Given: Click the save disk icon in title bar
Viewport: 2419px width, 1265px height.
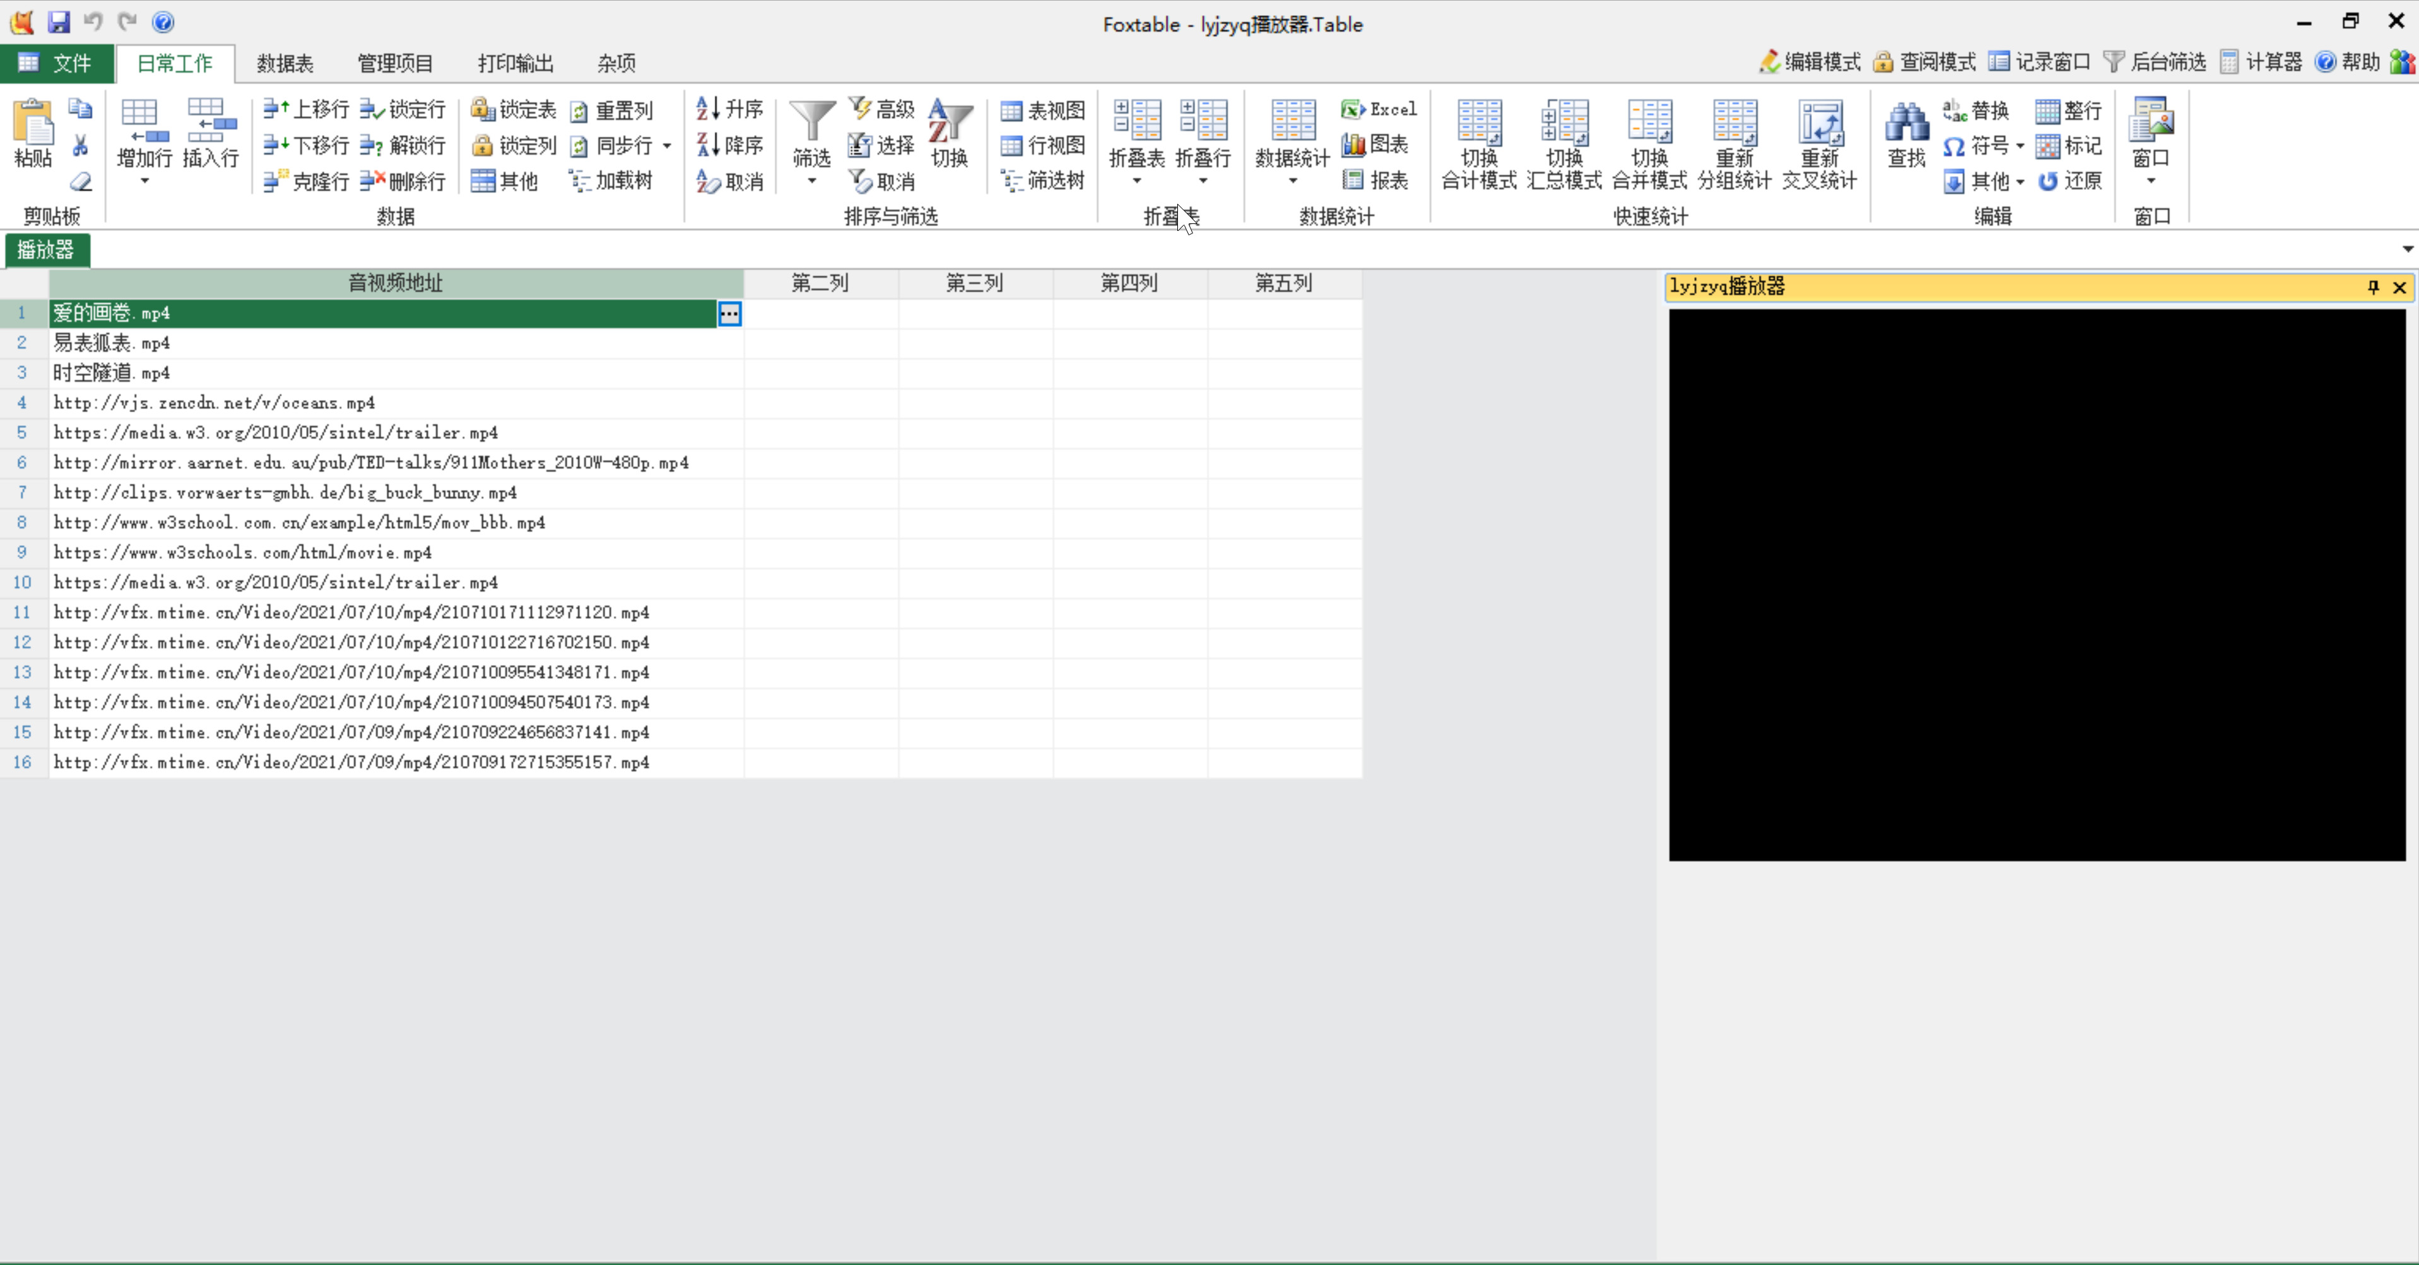Looking at the screenshot, I should pyautogui.click(x=58, y=21).
